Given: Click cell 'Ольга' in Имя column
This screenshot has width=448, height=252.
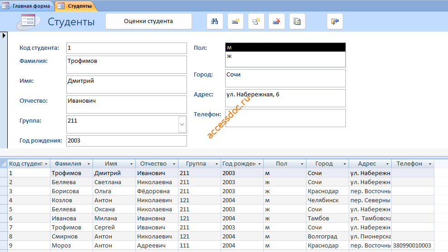Looking at the screenshot, I should click(x=114, y=191).
